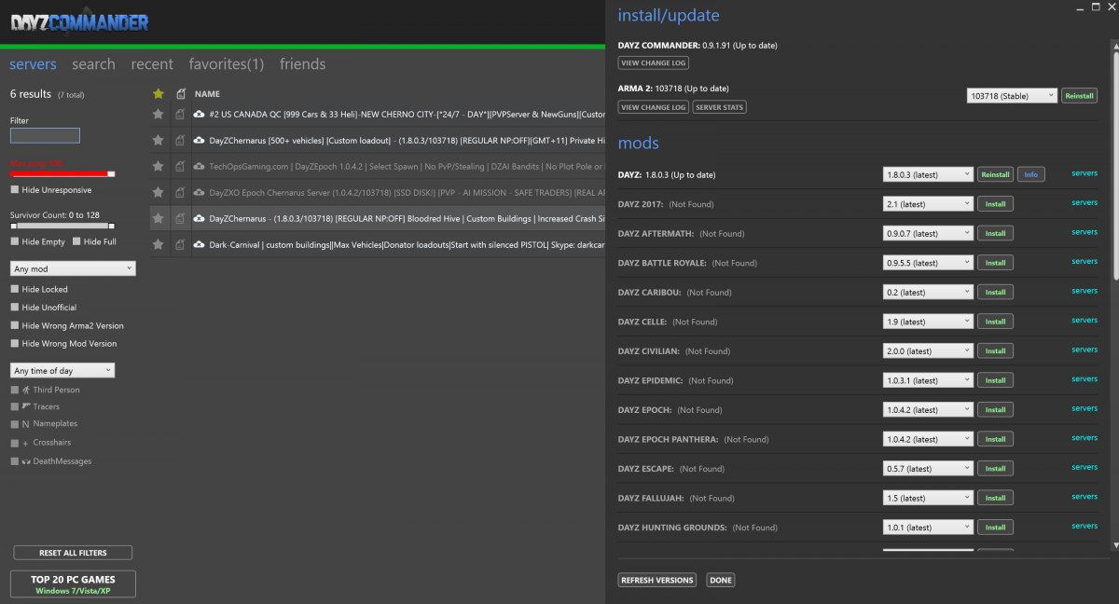Switch to the favorites(1) tab
The width and height of the screenshot is (1119, 604).
coord(226,64)
